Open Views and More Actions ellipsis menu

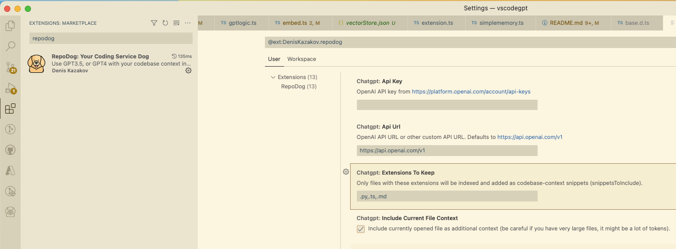pos(188,23)
